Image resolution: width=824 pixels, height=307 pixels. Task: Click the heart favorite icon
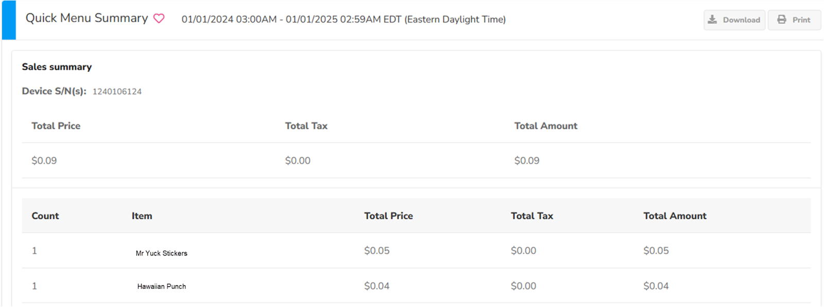[159, 19]
